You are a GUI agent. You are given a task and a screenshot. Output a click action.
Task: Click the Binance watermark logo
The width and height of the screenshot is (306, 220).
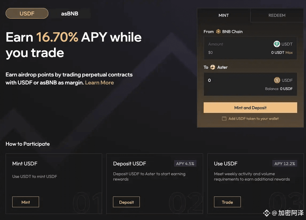click(266, 213)
